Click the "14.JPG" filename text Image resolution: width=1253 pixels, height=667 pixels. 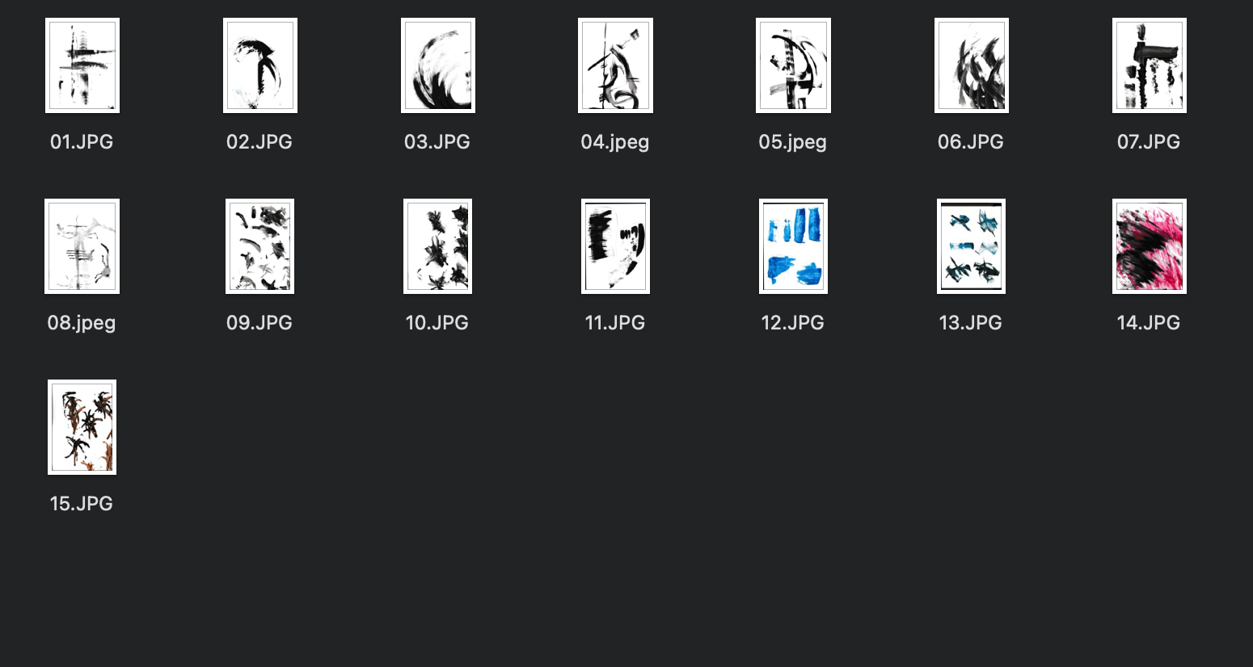(1149, 323)
